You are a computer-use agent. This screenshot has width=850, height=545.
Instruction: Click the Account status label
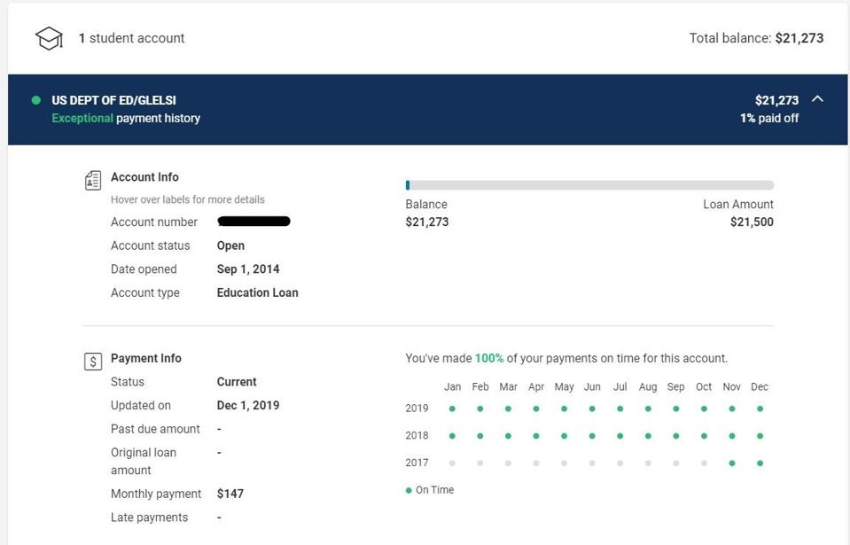pyautogui.click(x=150, y=245)
